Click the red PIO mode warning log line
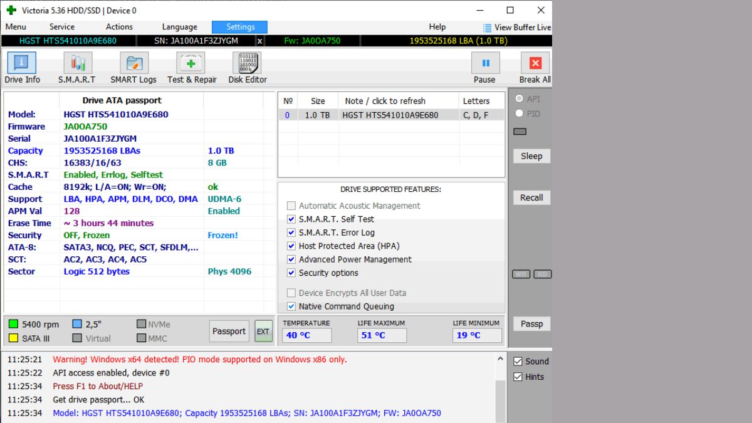The width and height of the screenshot is (752, 423). point(200,360)
